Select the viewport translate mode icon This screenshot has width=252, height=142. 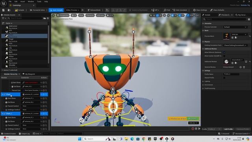click(154, 15)
